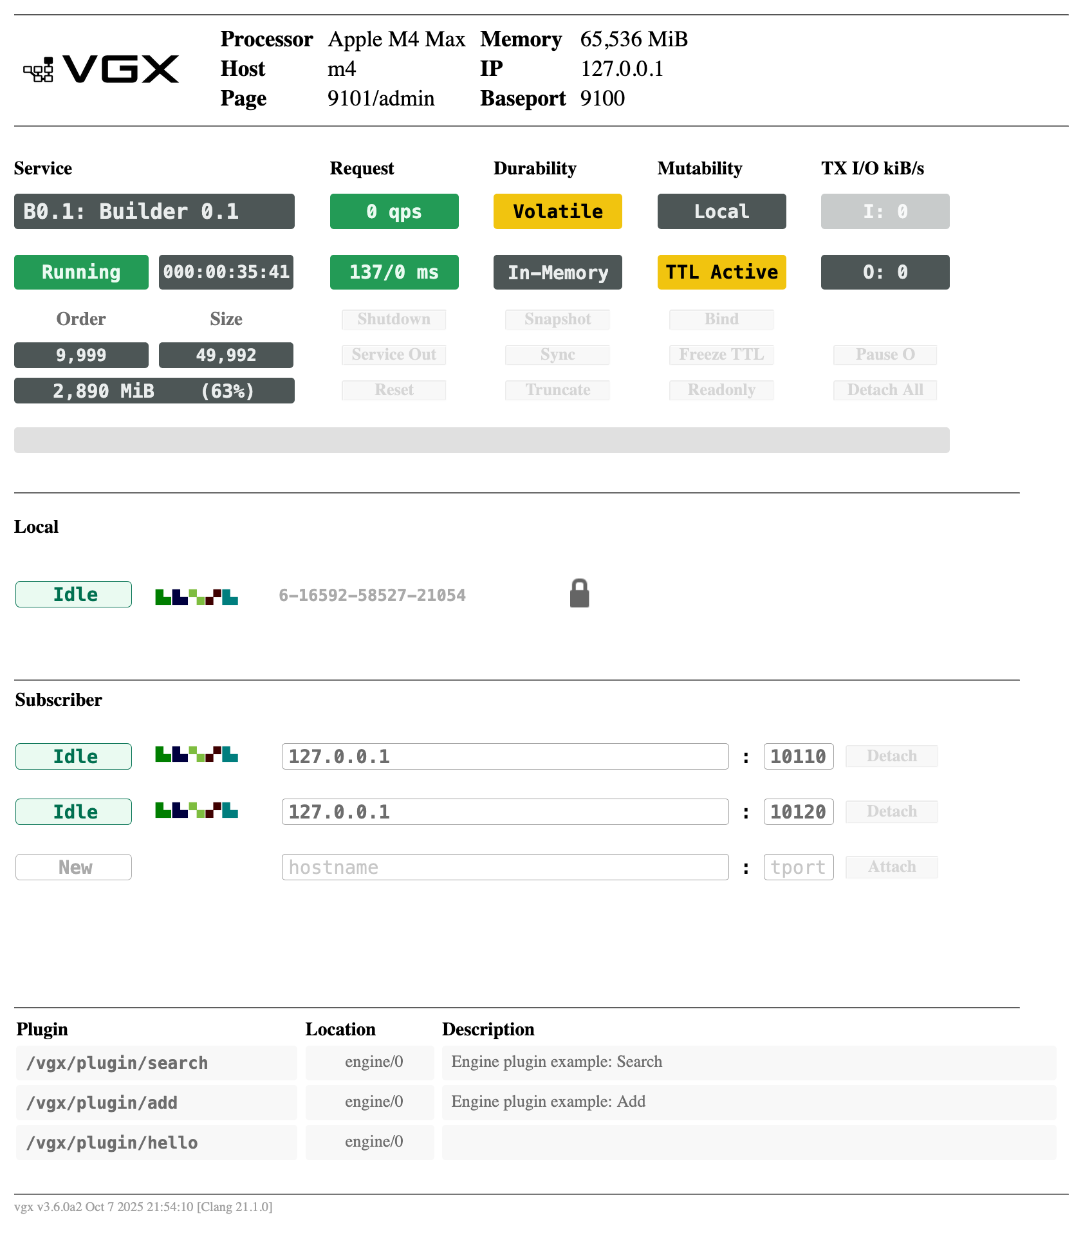1083x1249 pixels.
Task: Toggle the Pause O button
Action: pyautogui.click(x=885, y=355)
